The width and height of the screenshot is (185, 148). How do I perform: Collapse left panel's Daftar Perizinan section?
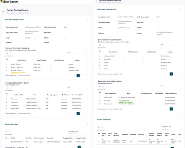(87, 124)
